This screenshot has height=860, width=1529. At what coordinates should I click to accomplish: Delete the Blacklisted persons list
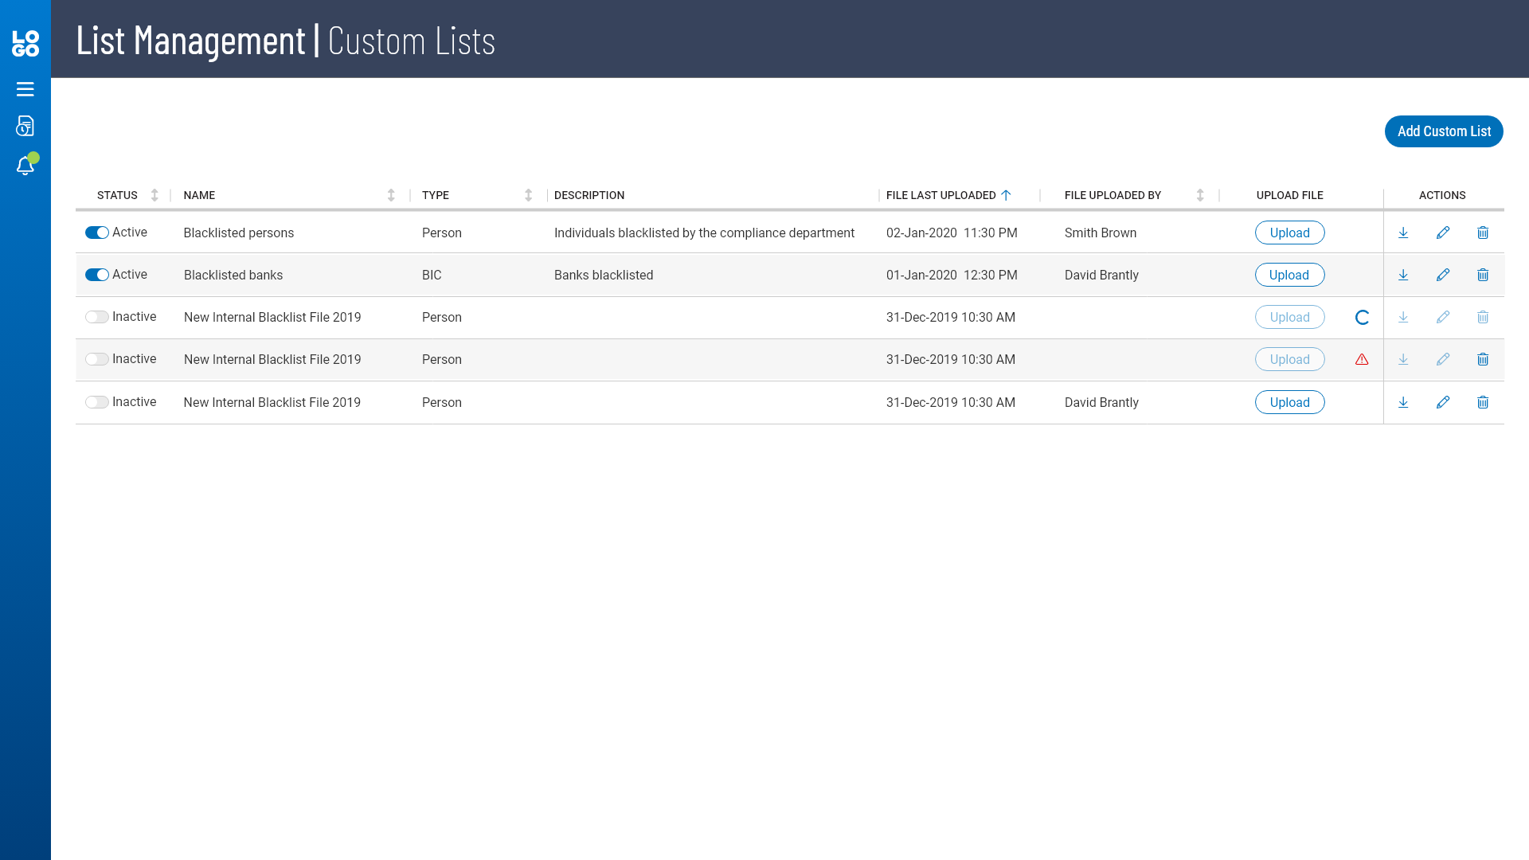(x=1483, y=233)
